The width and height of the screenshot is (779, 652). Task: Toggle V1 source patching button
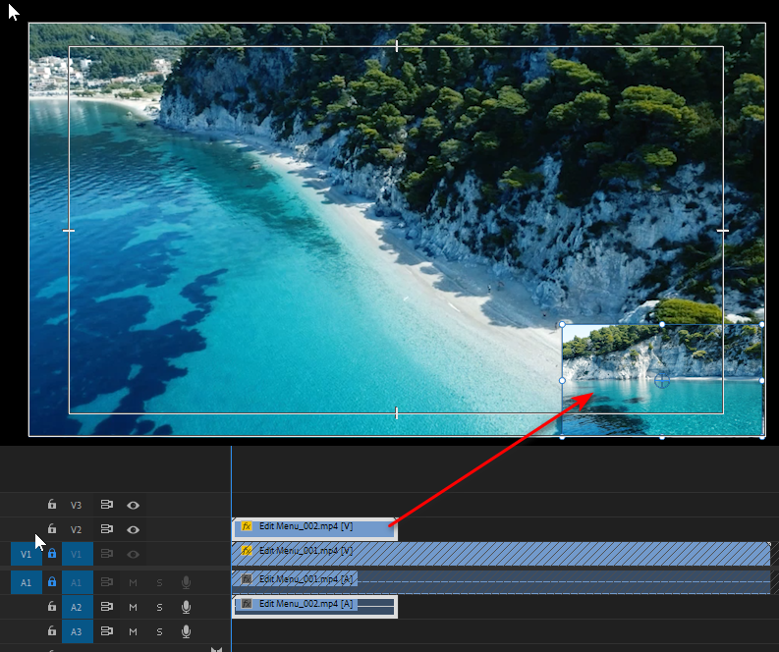(27, 554)
